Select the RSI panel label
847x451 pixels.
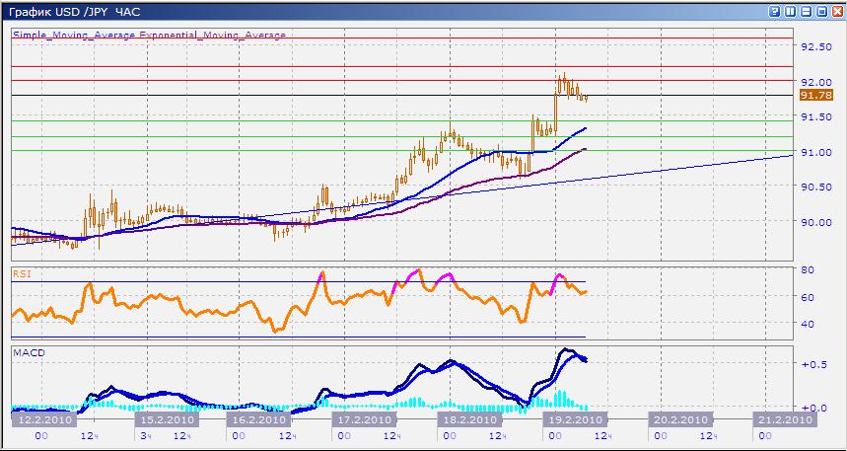[x=21, y=272]
